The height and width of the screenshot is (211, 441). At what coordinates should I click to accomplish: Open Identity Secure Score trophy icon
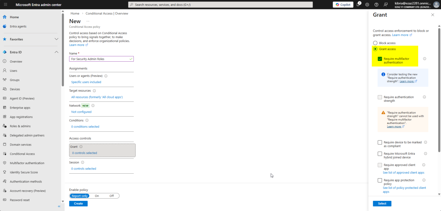tap(5, 172)
